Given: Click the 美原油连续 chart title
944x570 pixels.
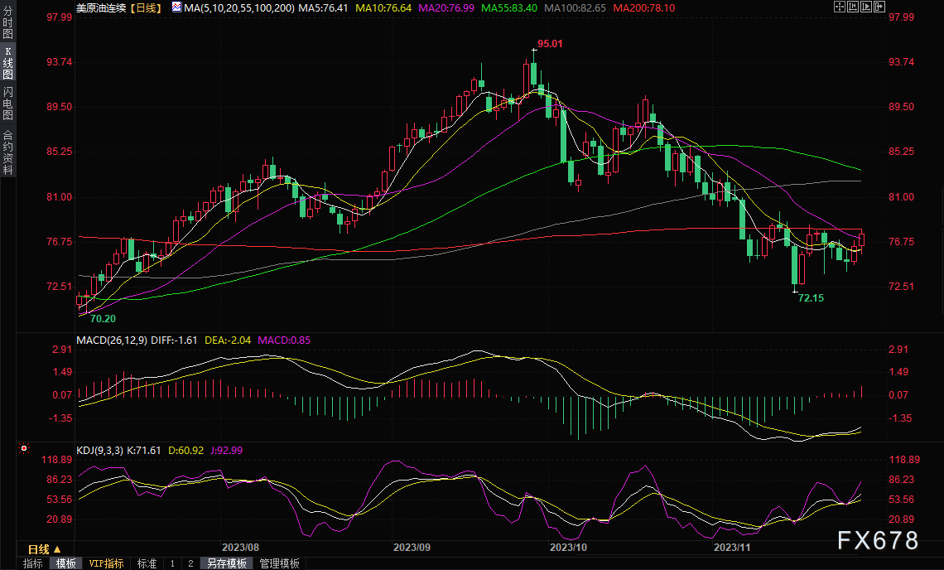Looking at the screenshot, I should (x=101, y=7).
